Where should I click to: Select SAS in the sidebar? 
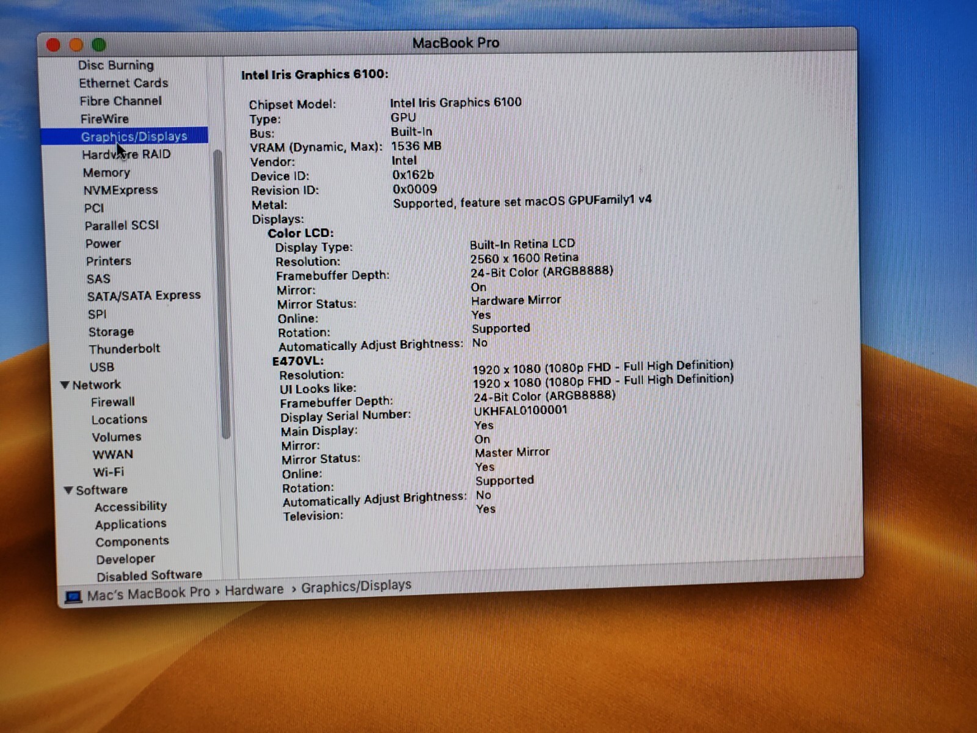[x=98, y=279]
